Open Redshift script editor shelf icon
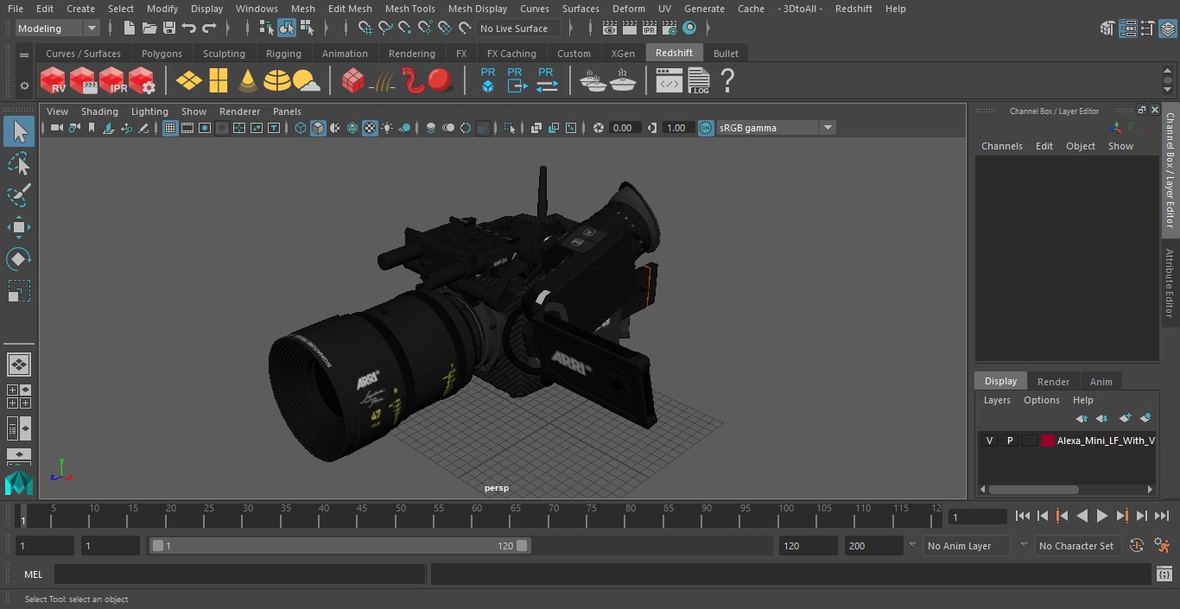The width and height of the screenshot is (1180, 609). click(x=669, y=81)
